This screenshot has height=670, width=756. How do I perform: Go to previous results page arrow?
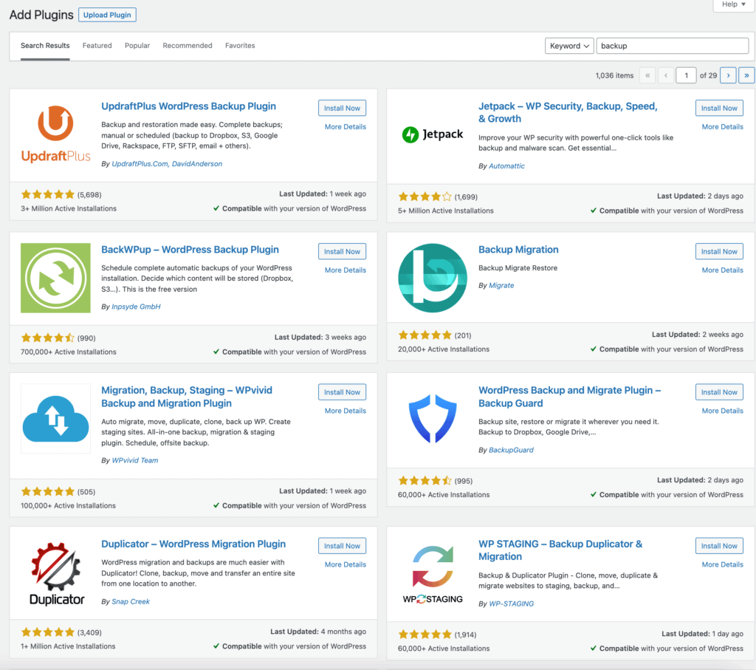[666, 75]
